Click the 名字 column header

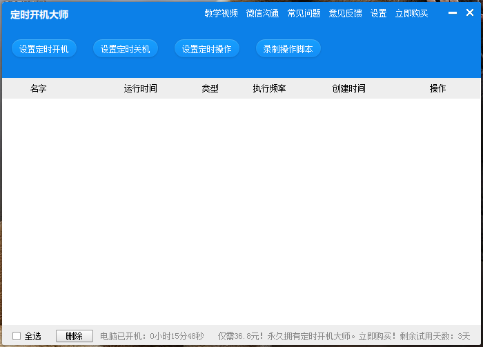click(x=39, y=88)
